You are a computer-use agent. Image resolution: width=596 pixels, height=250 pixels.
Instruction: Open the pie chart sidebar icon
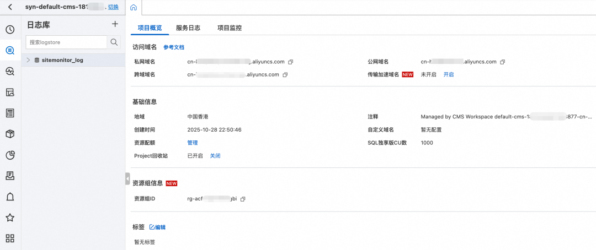coord(10,155)
